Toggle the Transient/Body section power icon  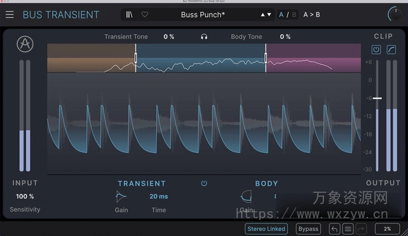coord(204,183)
